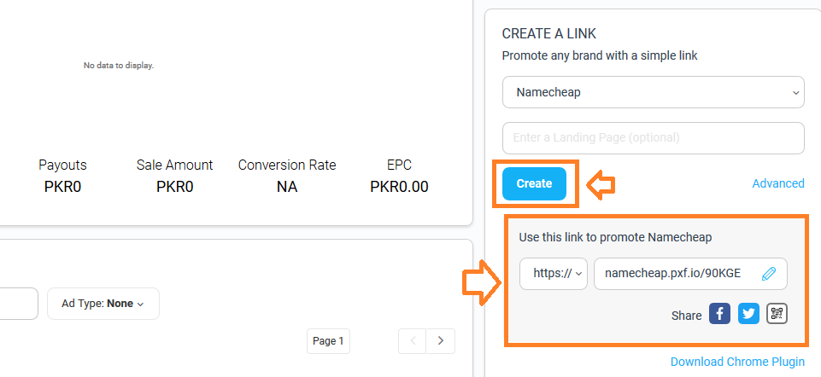Click the Download Chrome Plugin link
The image size is (821, 377).
tap(737, 362)
